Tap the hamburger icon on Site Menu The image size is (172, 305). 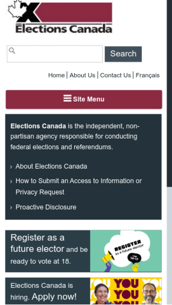[67, 99]
